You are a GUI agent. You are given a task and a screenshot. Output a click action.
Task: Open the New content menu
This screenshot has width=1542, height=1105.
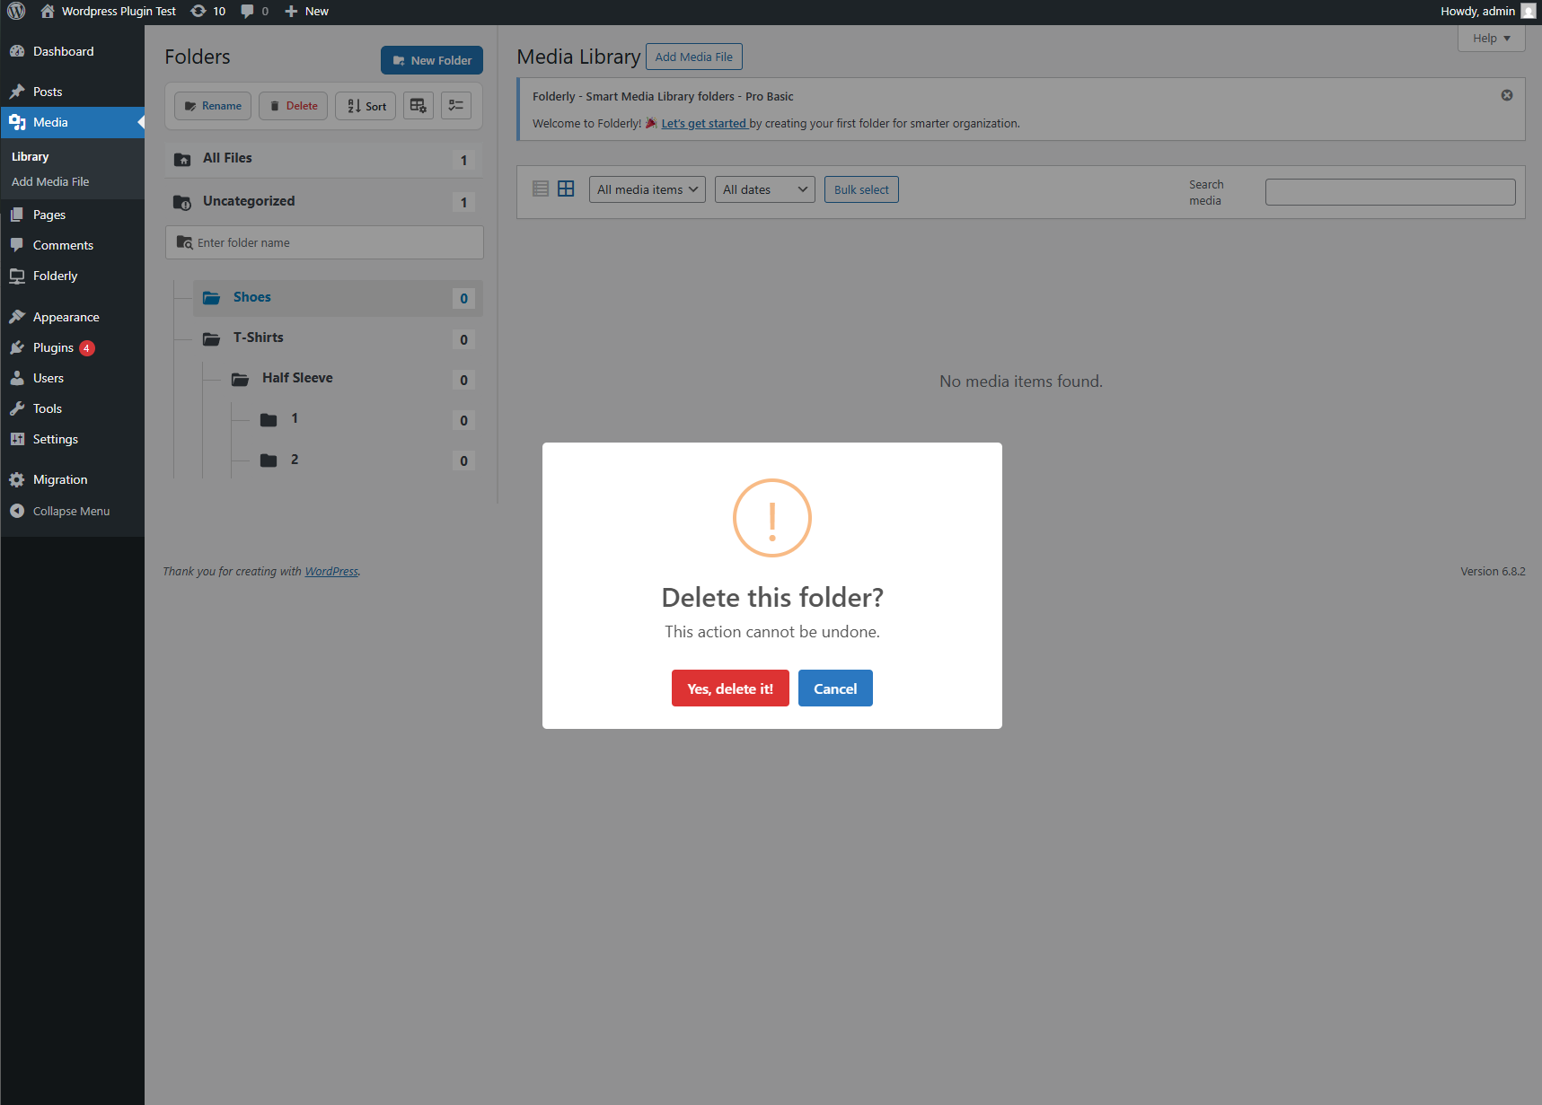306,12
